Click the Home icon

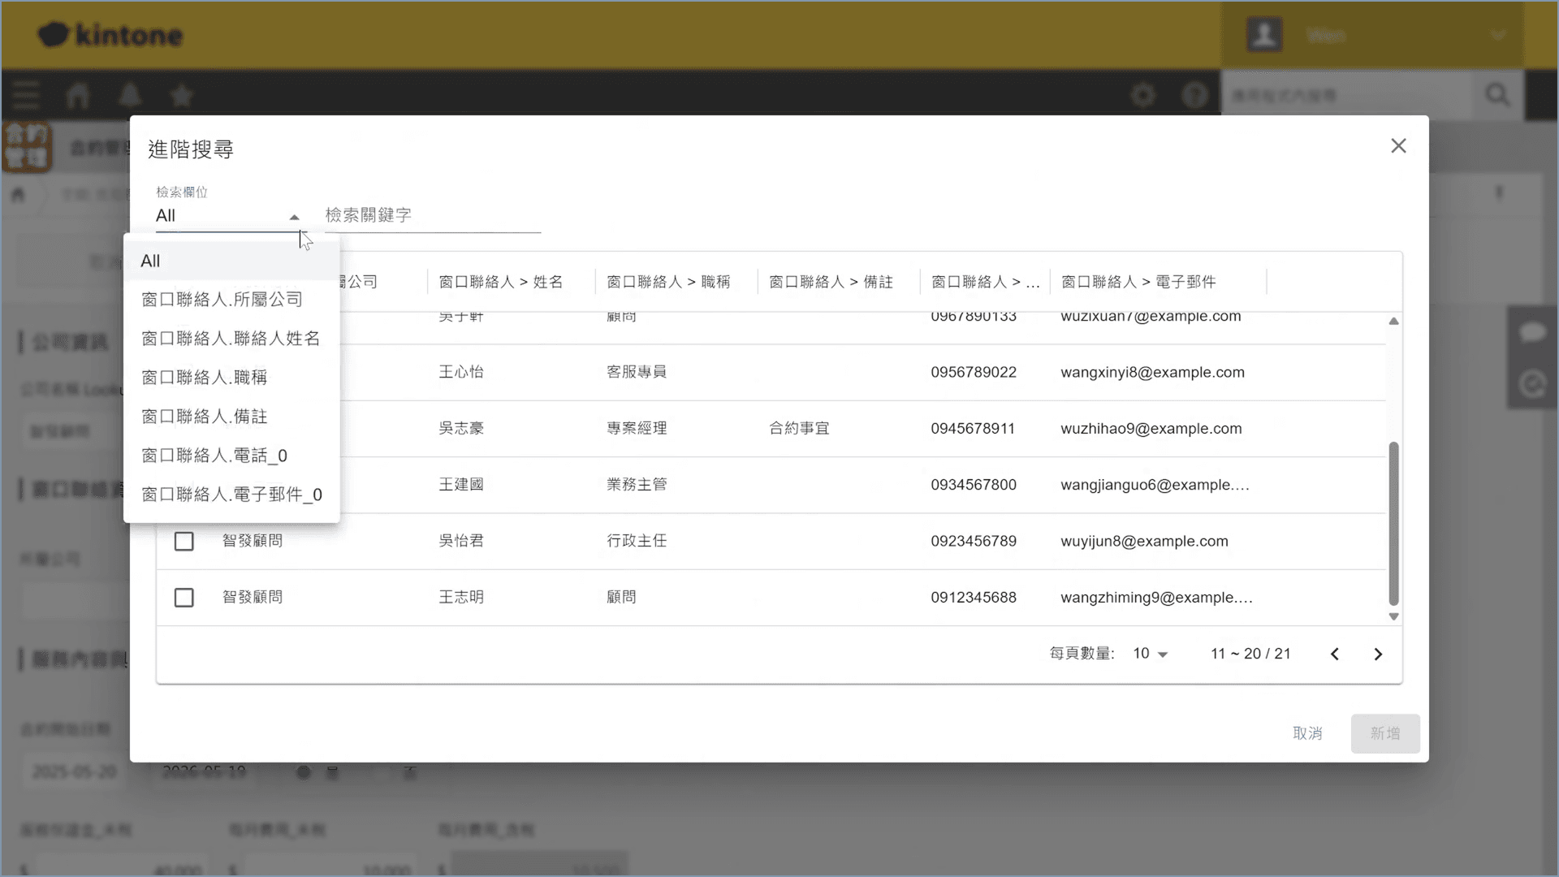point(78,95)
